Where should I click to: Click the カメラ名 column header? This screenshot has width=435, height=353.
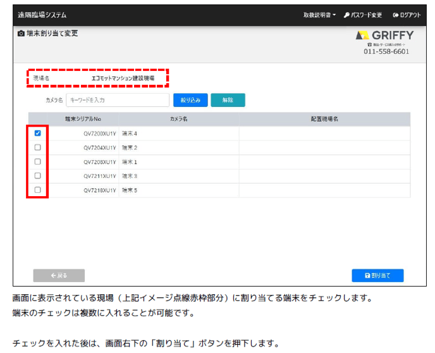tap(179, 119)
